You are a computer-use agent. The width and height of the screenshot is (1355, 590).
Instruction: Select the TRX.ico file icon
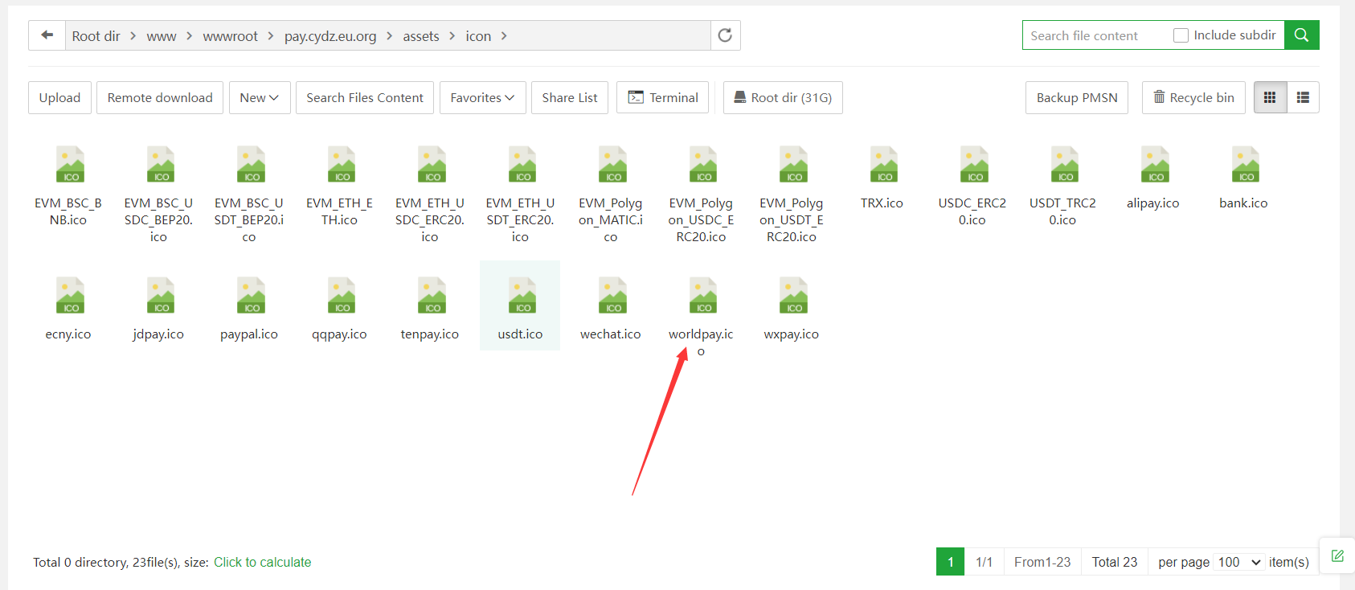tap(882, 165)
